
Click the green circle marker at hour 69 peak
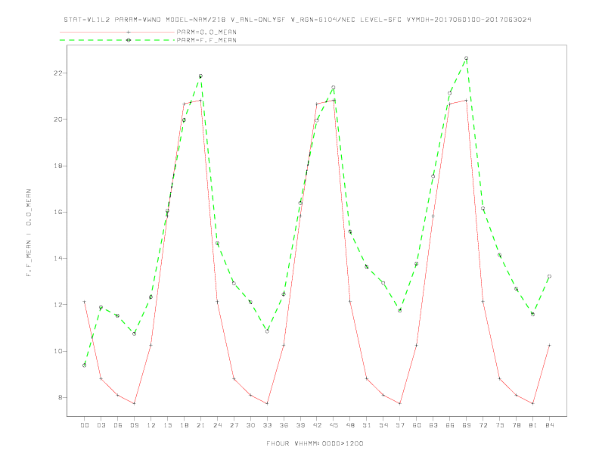pyautogui.click(x=467, y=58)
